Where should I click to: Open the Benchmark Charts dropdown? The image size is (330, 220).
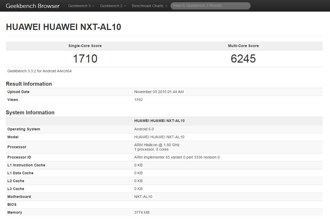[149, 6]
